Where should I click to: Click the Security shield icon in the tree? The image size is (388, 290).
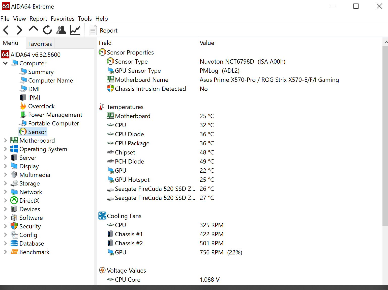pos(14,226)
